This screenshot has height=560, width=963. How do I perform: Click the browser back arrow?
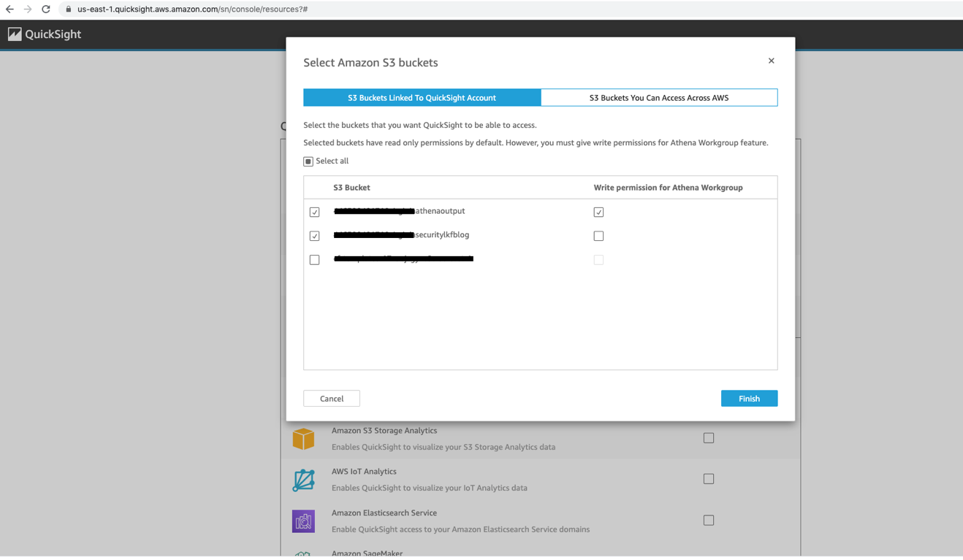[x=9, y=9]
